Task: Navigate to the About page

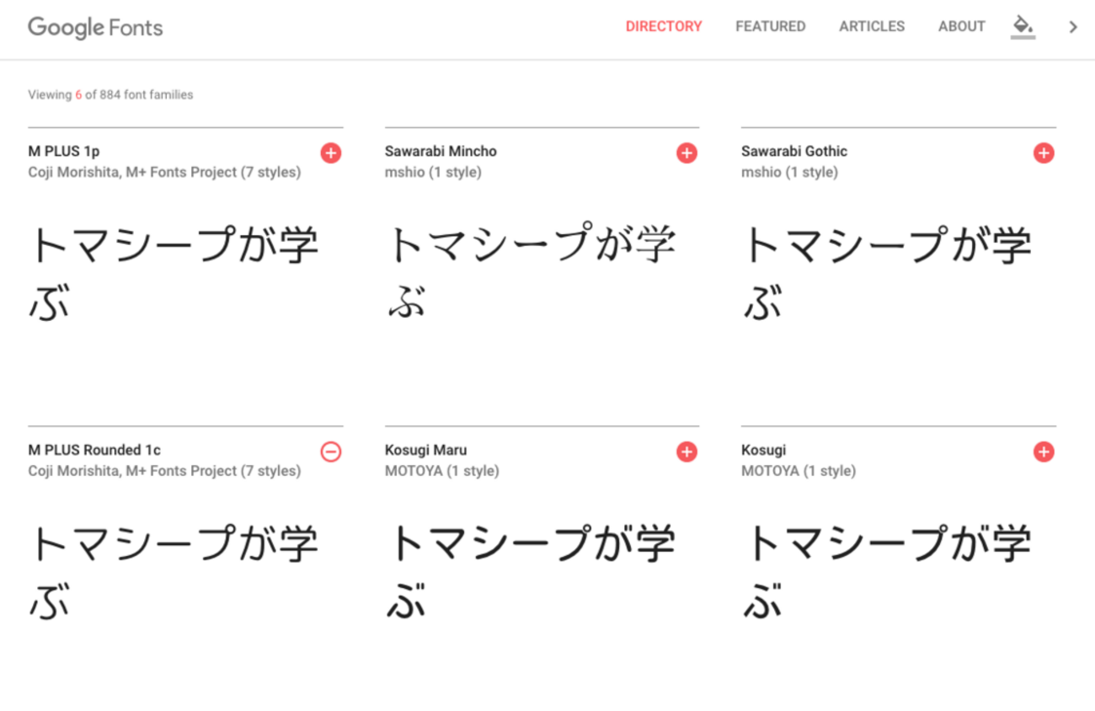Action: coord(961,27)
